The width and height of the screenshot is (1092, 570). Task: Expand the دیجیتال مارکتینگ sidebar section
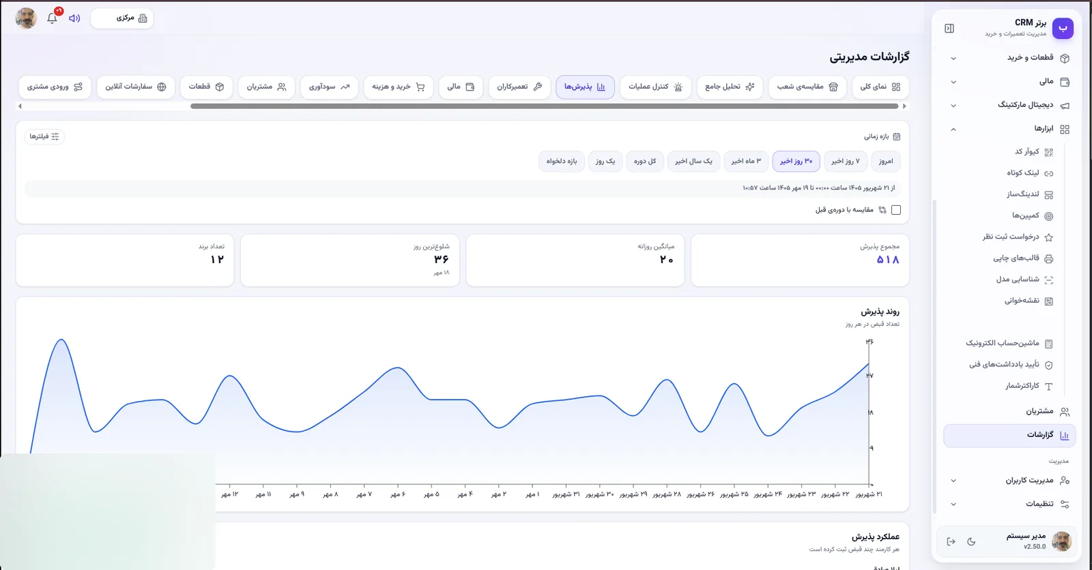1009,105
